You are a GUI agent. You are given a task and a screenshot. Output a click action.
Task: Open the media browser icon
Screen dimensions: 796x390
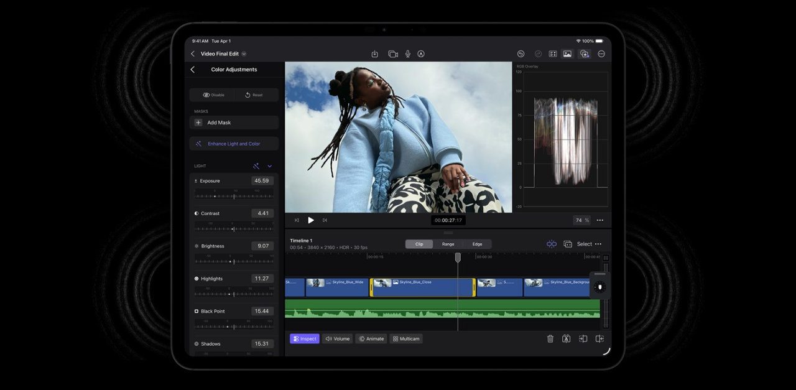coord(567,53)
